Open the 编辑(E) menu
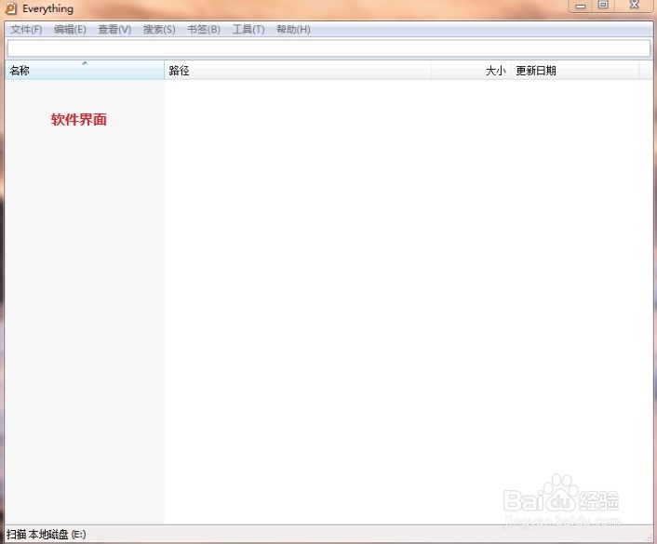This screenshot has height=544, width=657. [70, 30]
